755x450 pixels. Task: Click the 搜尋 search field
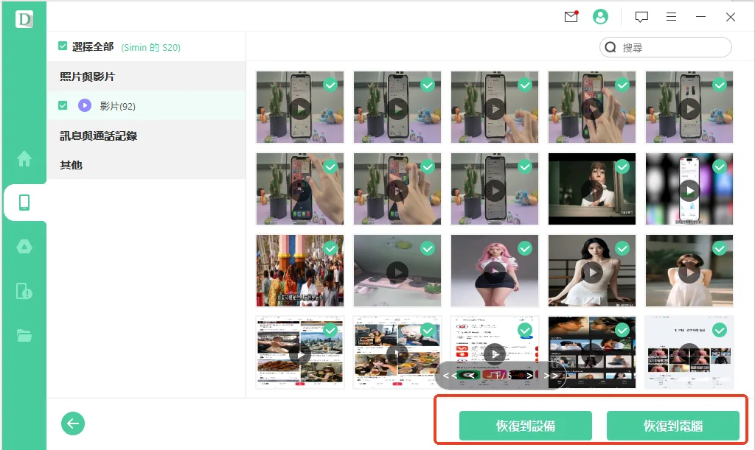(x=666, y=47)
